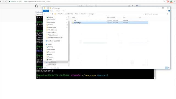Viewport: 176px width, 99px height.
Task: Bookmark the page with the star icon
Action: click(x=164, y=1)
